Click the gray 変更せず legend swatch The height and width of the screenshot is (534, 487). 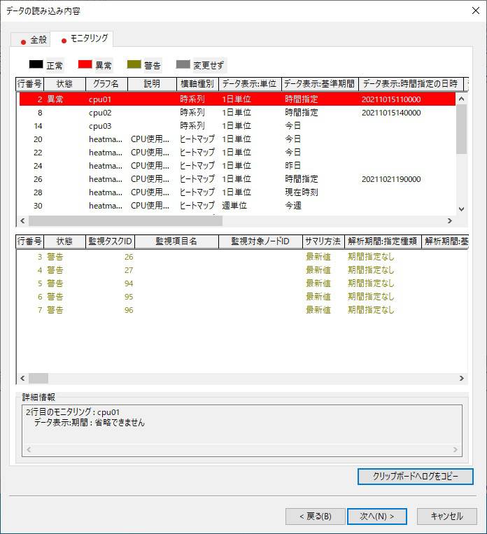pyautogui.click(x=183, y=64)
